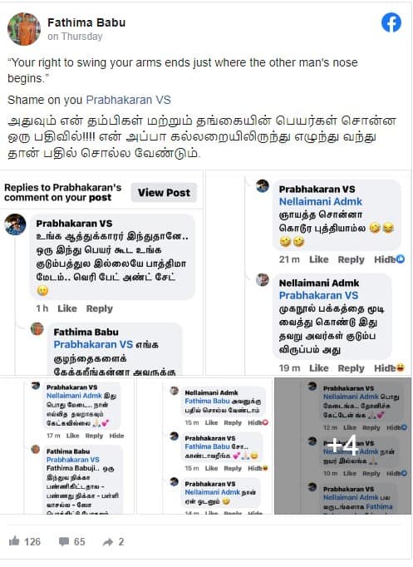Click the thumbs-up likes icon showing 126
The height and width of the screenshot is (567, 413).
click(14, 541)
